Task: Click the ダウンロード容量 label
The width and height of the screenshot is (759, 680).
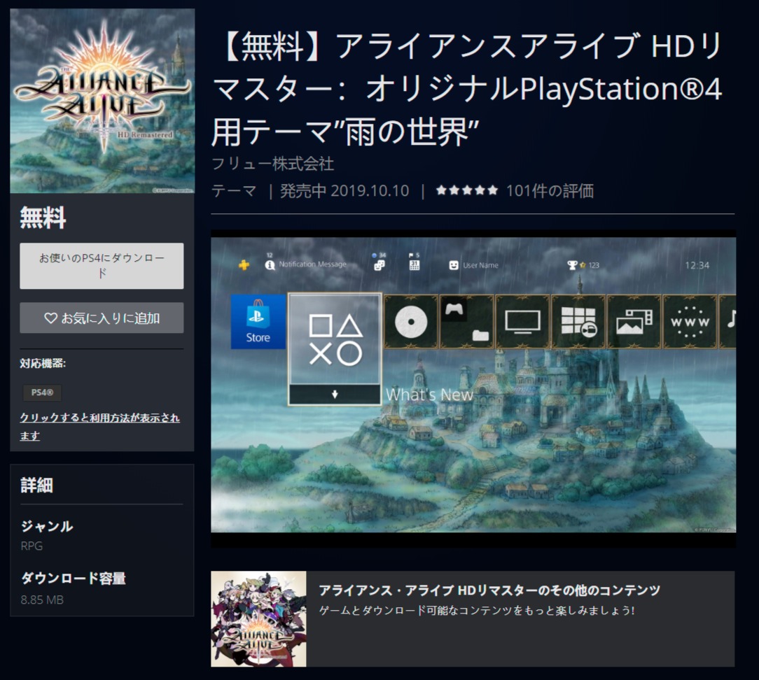Action: [73, 578]
